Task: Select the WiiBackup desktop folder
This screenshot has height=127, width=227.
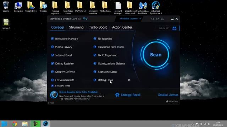Action: click(x=106, y=7)
